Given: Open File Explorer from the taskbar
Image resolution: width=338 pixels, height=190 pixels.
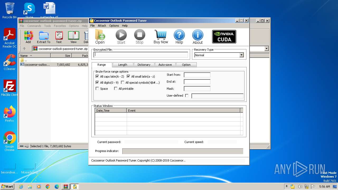Looking at the screenshot, I should (x=30, y=187).
